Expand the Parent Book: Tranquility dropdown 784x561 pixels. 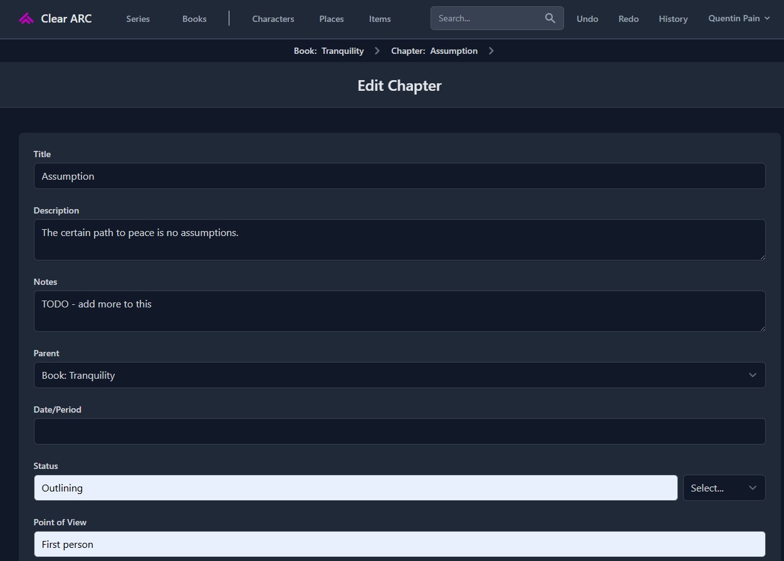coord(399,375)
